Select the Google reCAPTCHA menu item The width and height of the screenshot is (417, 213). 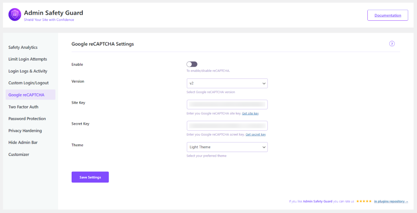point(26,95)
